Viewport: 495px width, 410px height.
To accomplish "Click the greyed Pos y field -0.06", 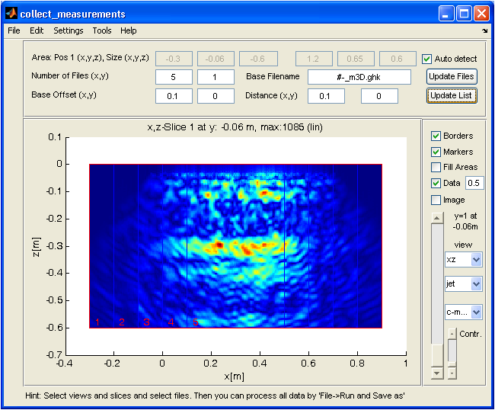I will (216, 59).
